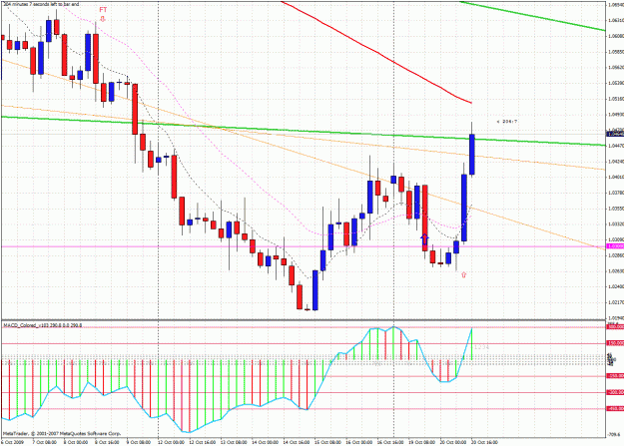Click the 1.0447 price axis label
Screen dimensions: 624x446
(616, 146)
